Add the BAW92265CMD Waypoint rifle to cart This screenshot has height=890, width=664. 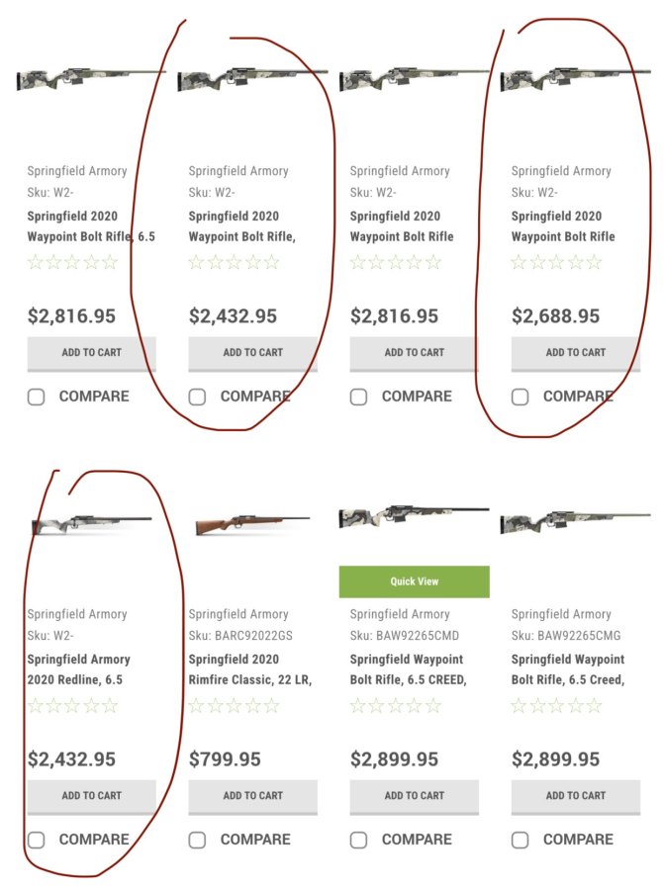(414, 796)
